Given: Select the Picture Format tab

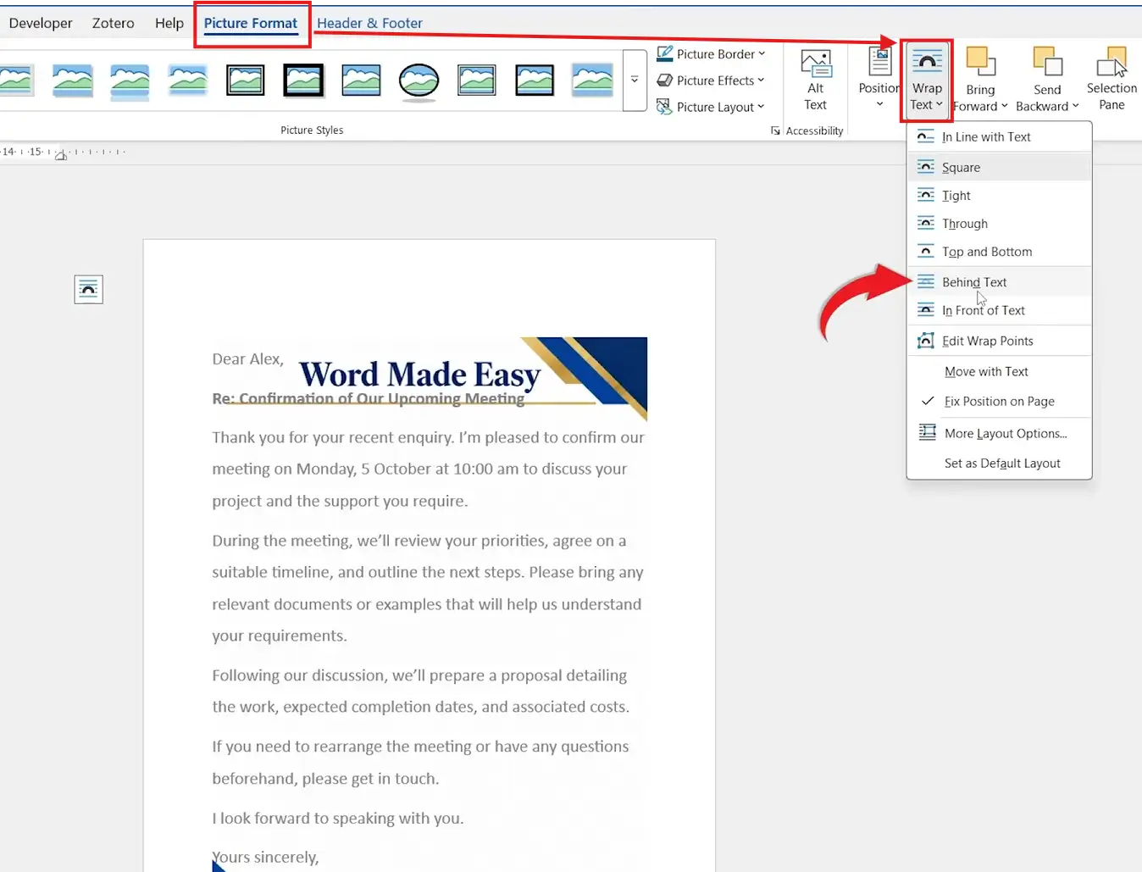Looking at the screenshot, I should 251,23.
